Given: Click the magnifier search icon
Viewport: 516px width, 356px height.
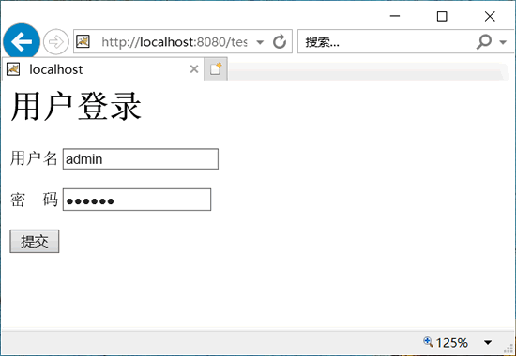Looking at the screenshot, I should 484,42.
